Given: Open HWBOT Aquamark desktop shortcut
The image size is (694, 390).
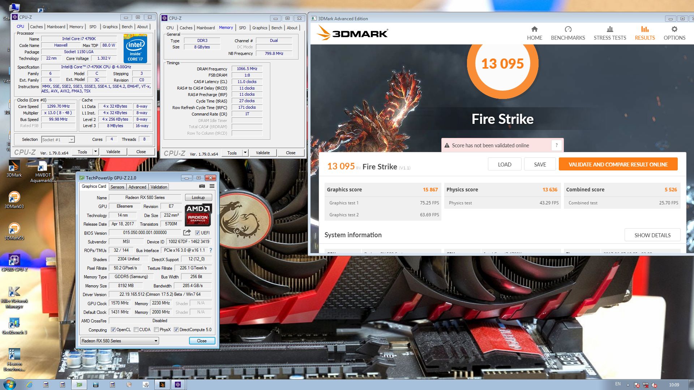Looking at the screenshot, I should pos(43,172).
